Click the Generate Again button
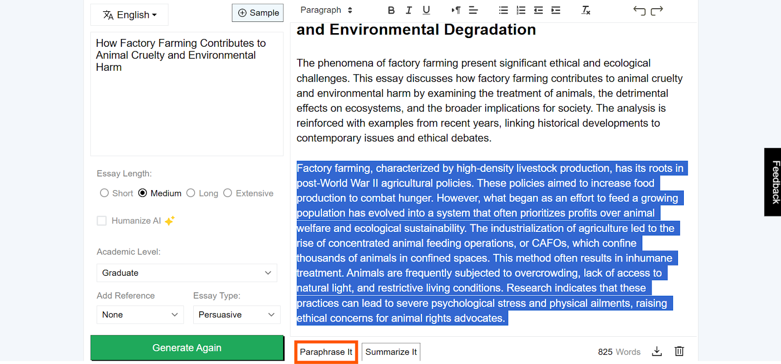The image size is (781, 364). pyautogui.click(x=187, y=348)
